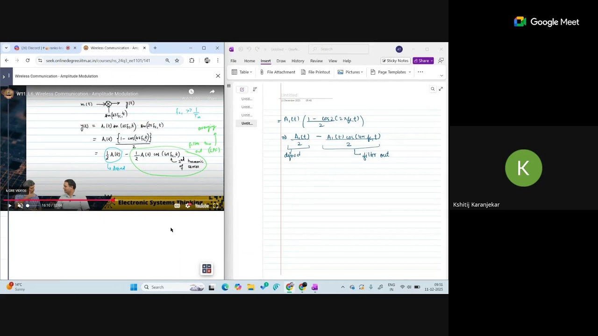Open File Explorer from taskbar
The height and width of the screenshot is (336, 598).
coord(251,287)
